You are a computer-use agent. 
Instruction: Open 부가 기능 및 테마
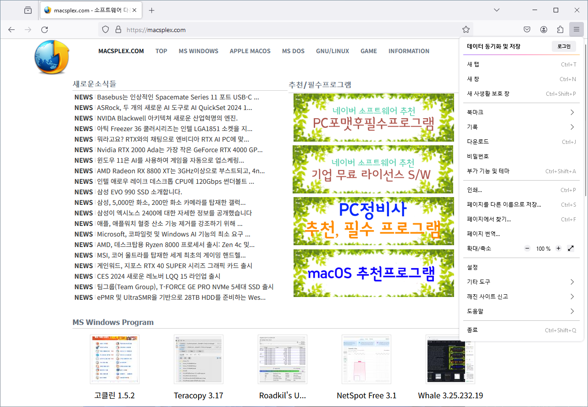(522, 171)
